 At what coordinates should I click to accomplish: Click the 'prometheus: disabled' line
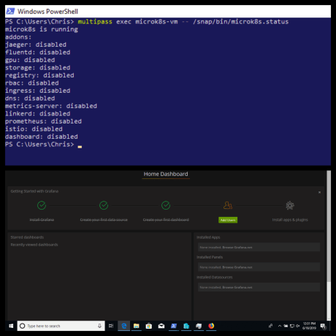(43, 121)
